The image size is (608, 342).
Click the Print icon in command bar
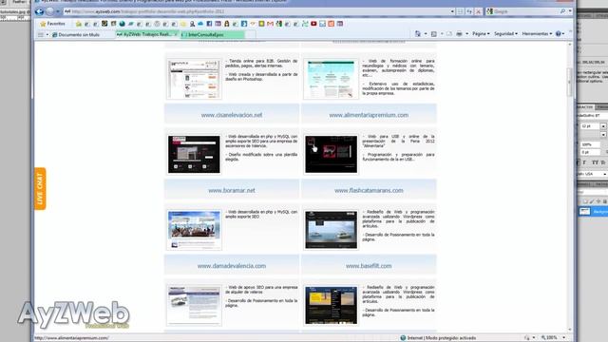pos(459,34)
